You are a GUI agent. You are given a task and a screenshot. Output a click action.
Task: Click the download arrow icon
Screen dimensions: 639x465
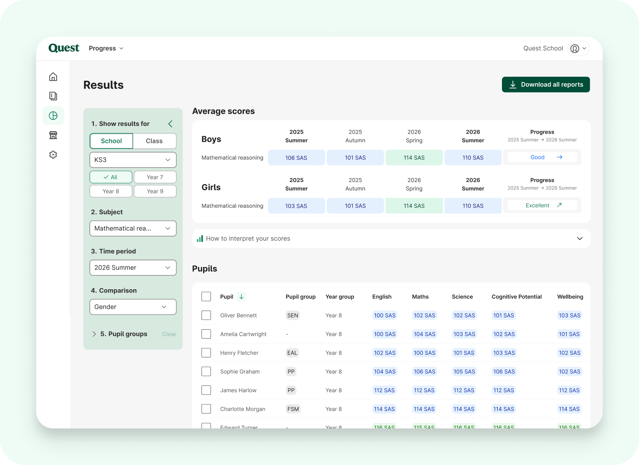[x=513, y=85]
